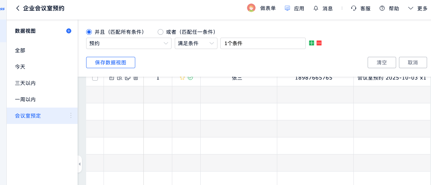Select 或者 (匹配任一条件) radio button
The image size is (431, 185).
pos(161,32)
